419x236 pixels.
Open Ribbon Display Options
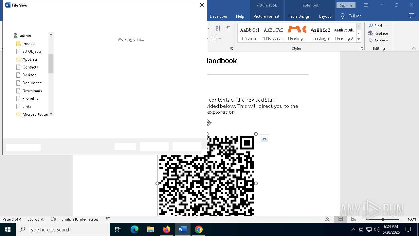pos(366,5)
